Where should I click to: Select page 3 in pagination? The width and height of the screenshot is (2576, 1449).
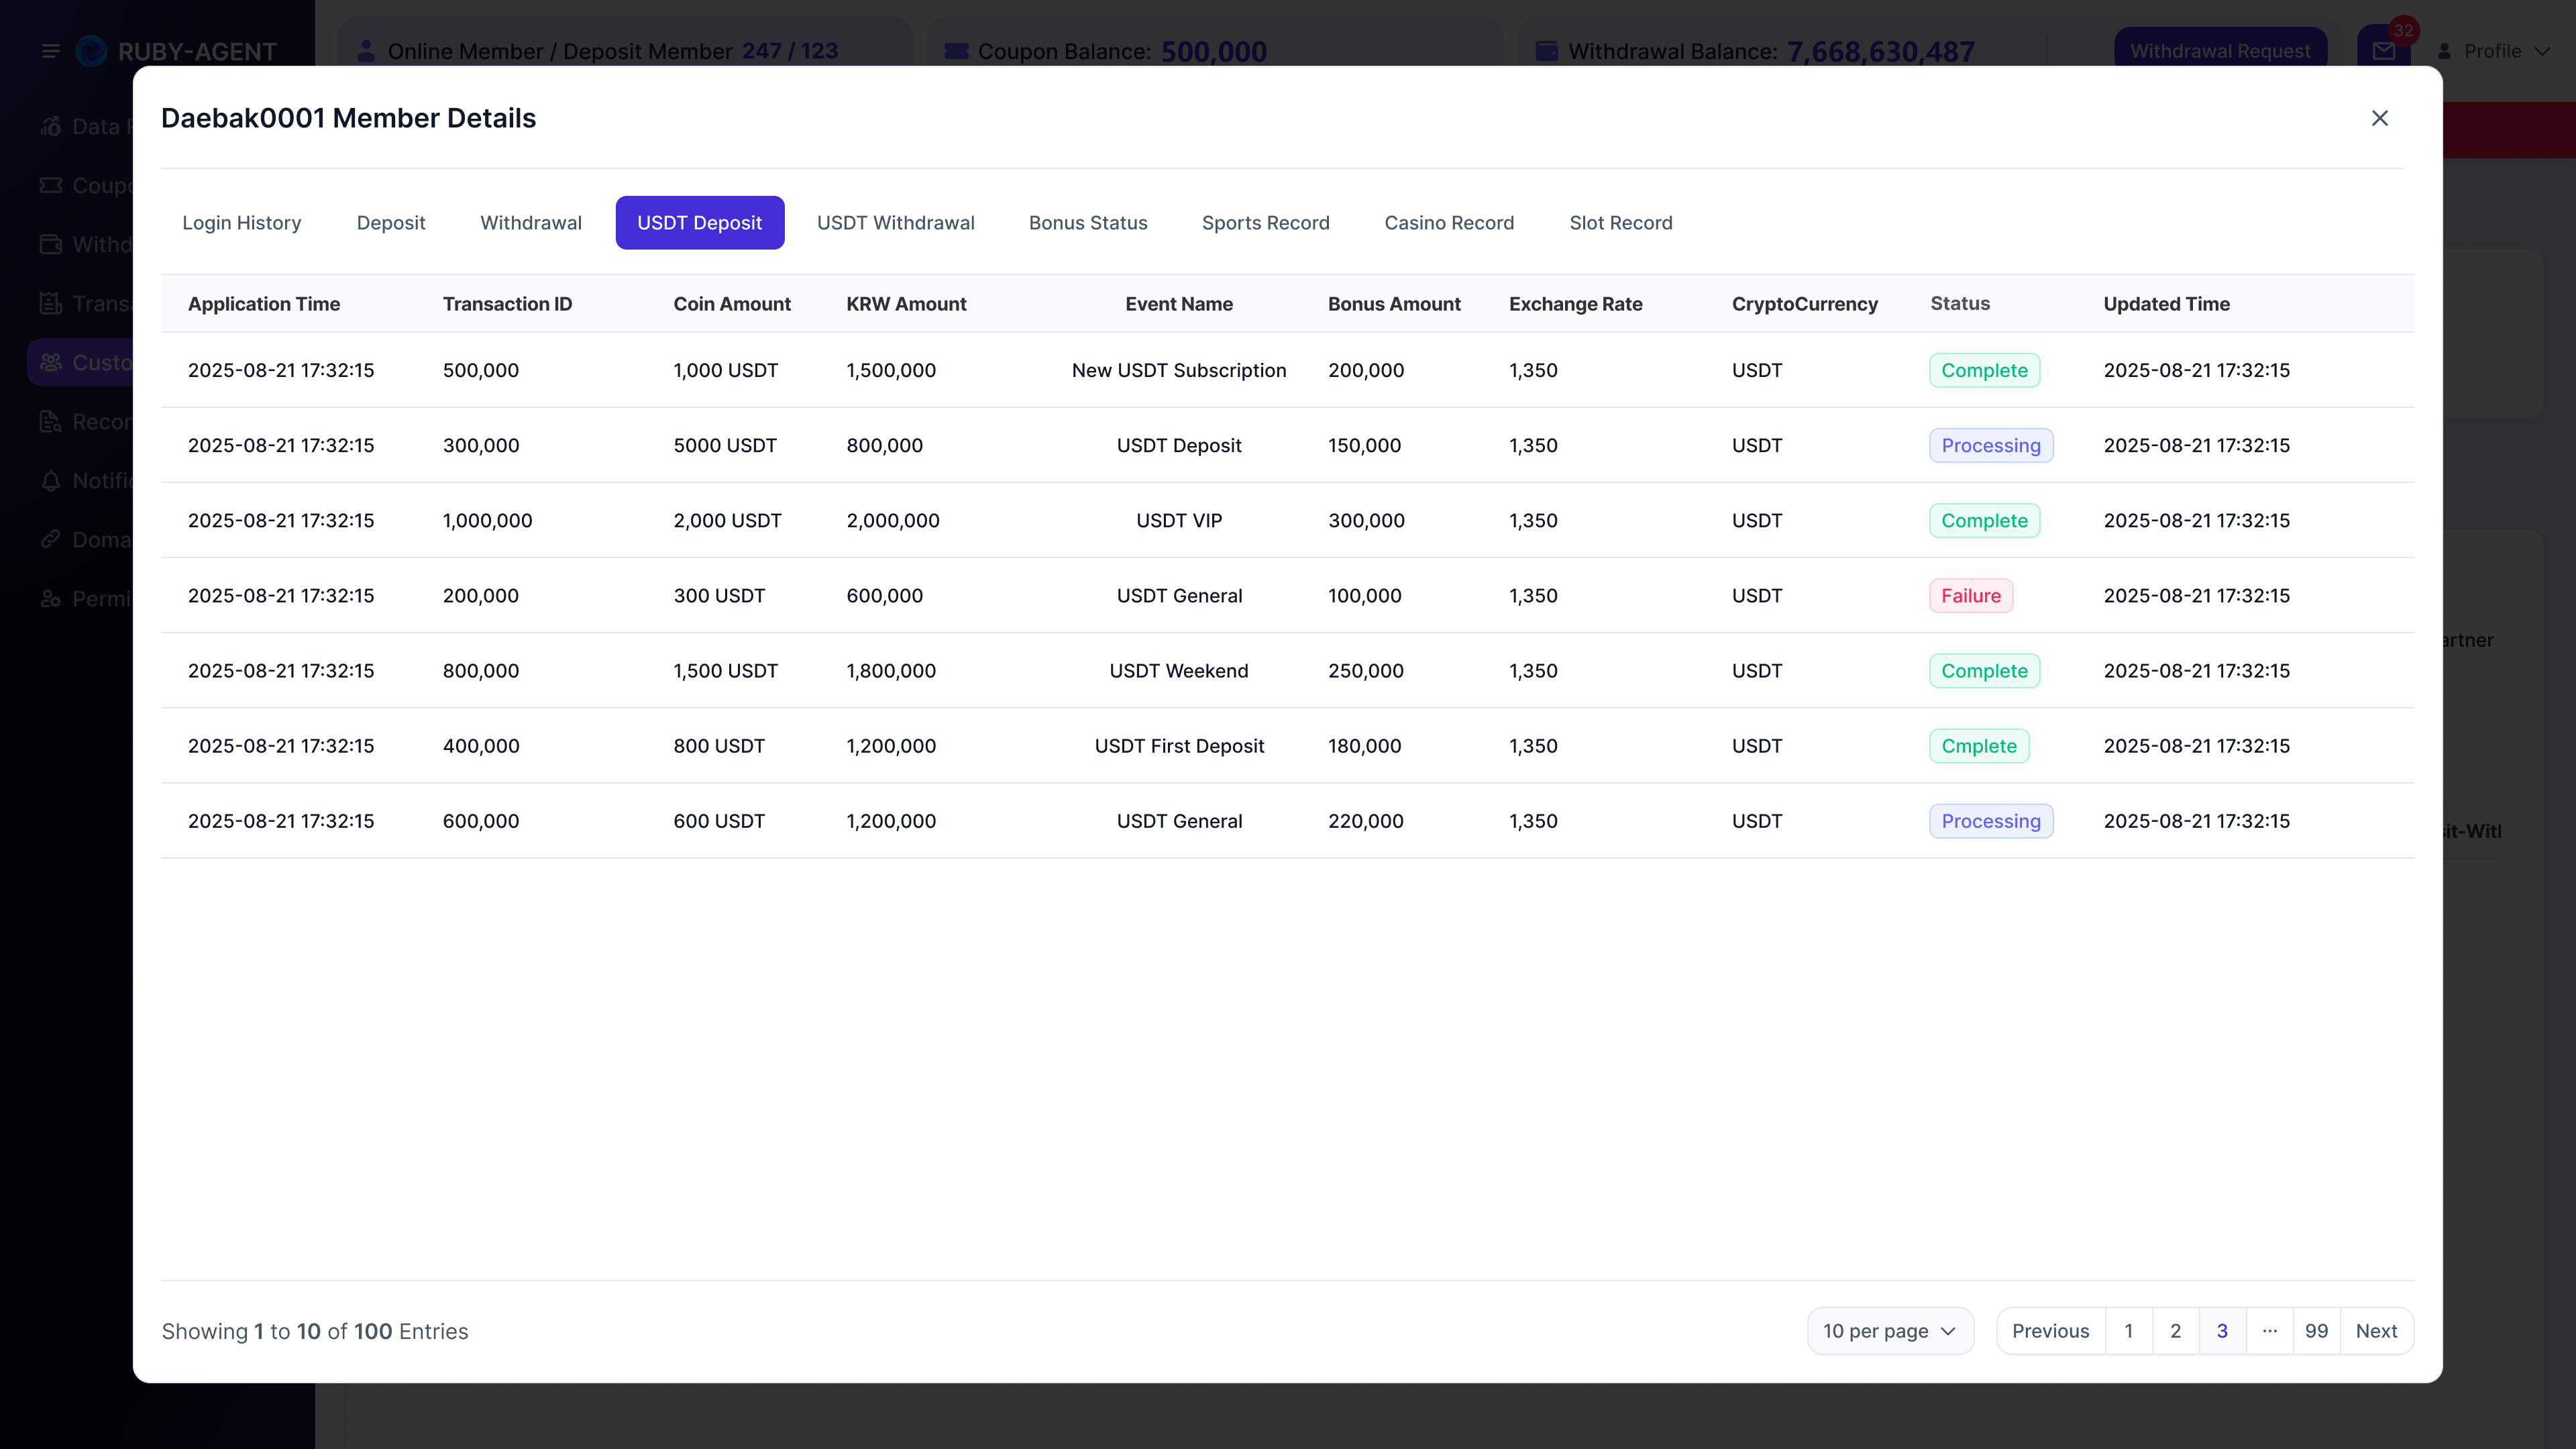tap(2222, 1331)
